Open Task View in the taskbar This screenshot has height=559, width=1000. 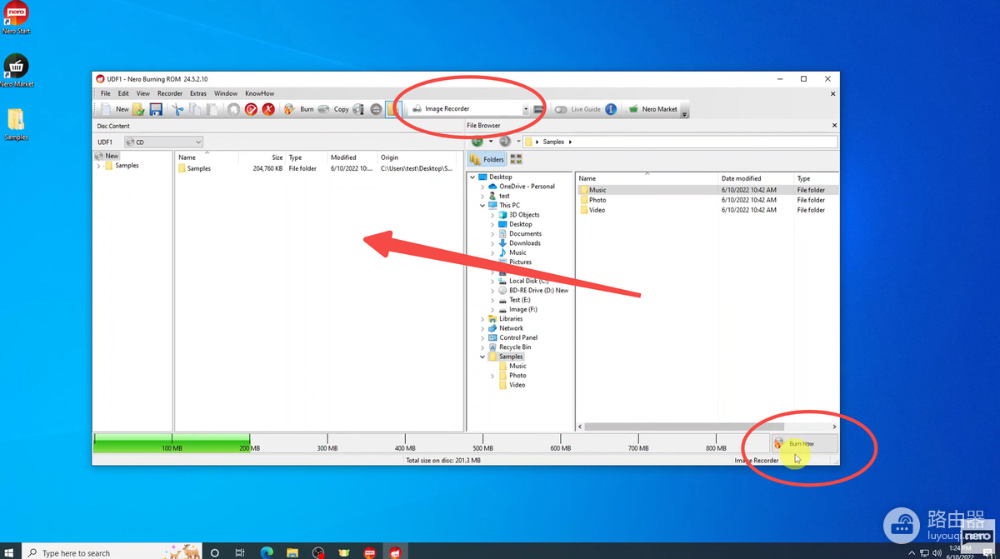[x=240, y=552]
